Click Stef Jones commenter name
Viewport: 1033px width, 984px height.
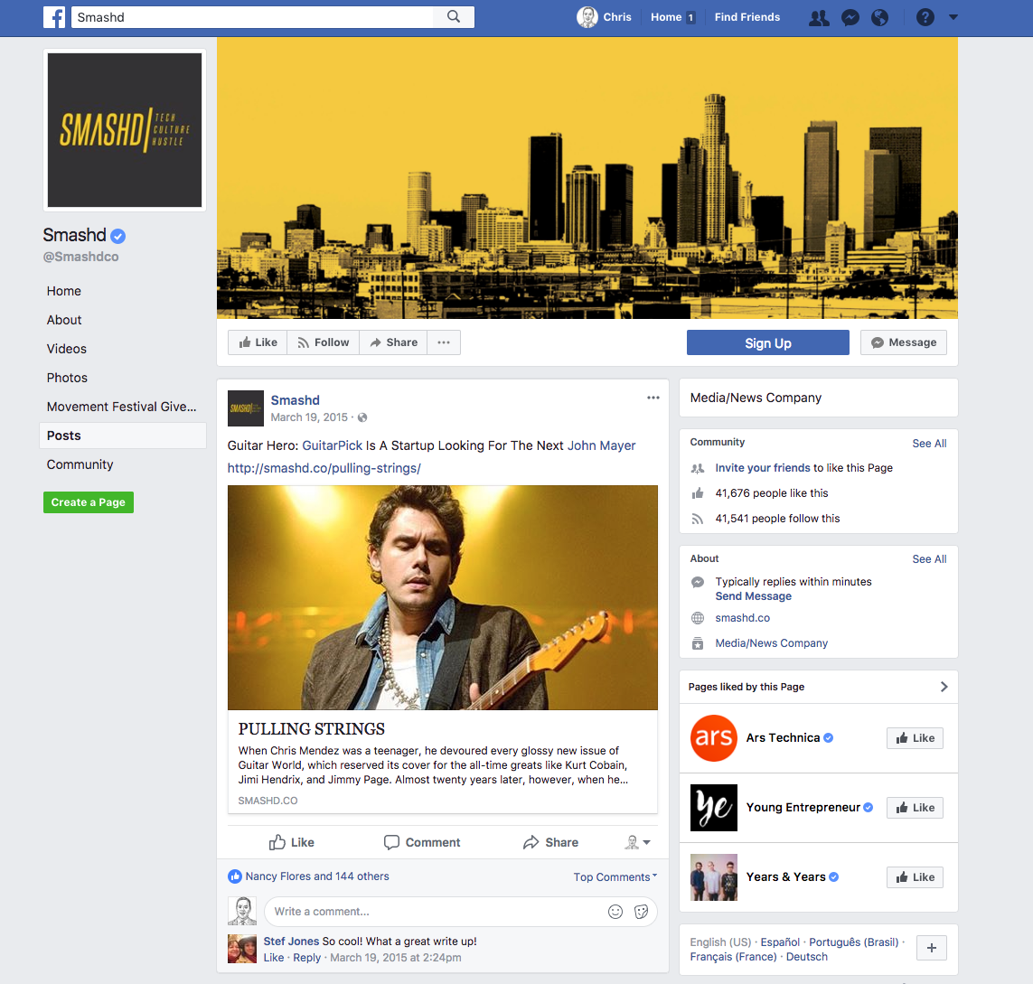coord(291,942)
